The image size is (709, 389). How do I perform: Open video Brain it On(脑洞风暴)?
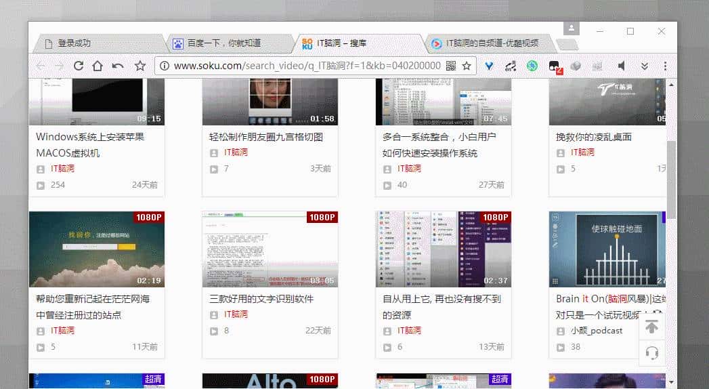(610, 307)
